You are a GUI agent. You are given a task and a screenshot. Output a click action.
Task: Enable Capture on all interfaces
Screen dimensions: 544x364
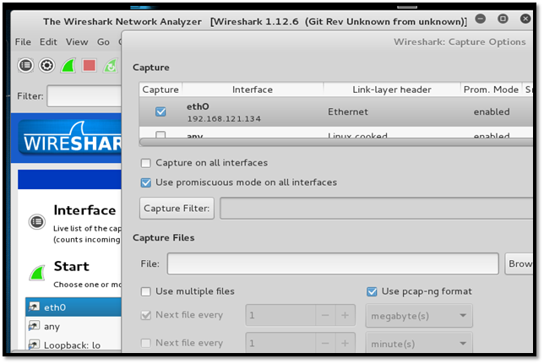point(147,163)
